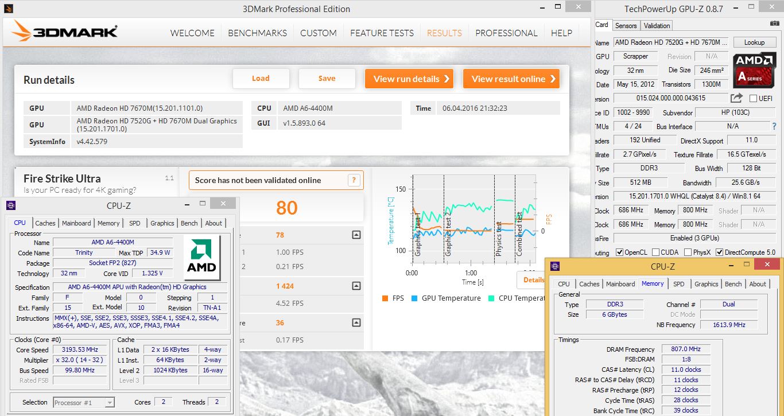Click the SystemInfo v4.42.579 value
This screenshot has width=784, height=416.
(x=157, y=141)
